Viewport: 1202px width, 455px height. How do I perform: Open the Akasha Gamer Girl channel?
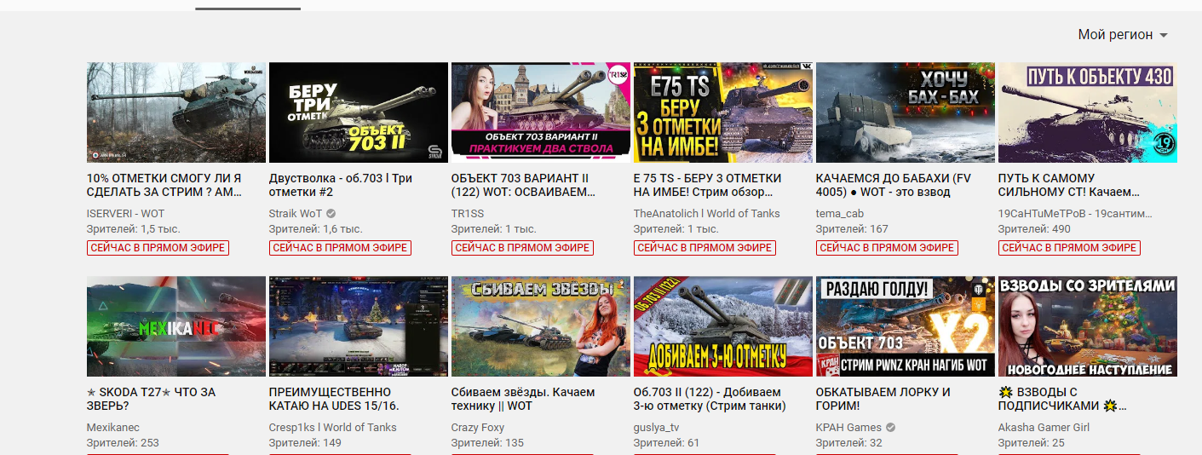pyautogui.click(x=1045, y=428)
